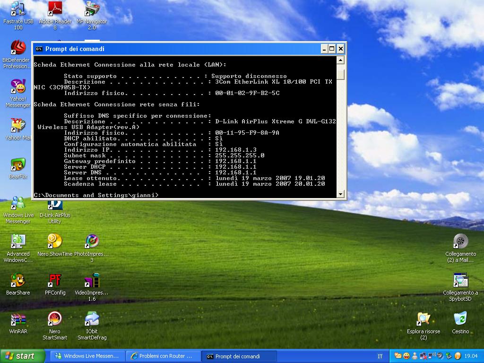Select the WinRAR desktop icon

(x=18, y=323)
